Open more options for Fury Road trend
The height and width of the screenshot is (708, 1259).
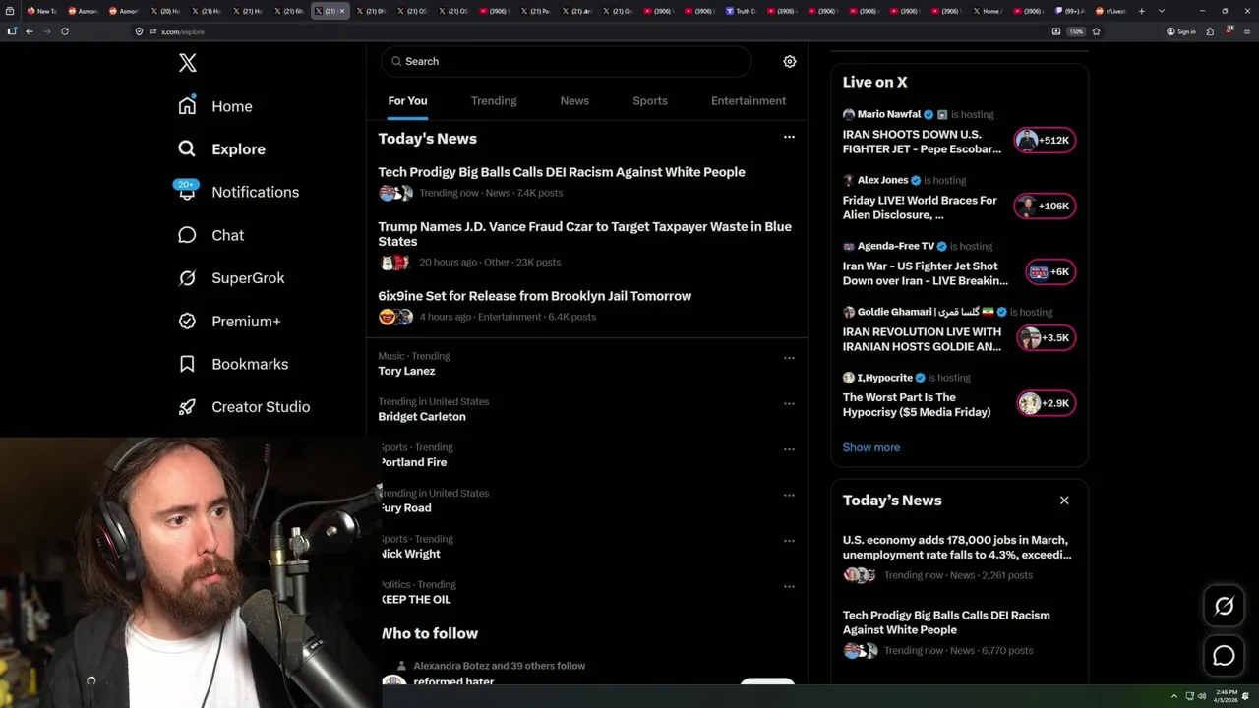point(789,495)
